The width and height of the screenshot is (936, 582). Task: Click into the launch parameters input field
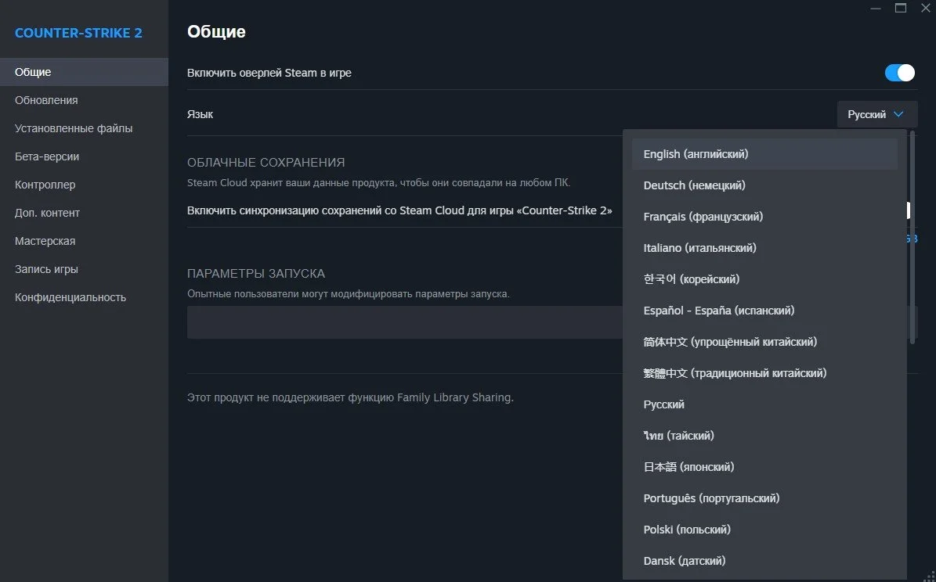pyautogui.click(x=405, y=322)
